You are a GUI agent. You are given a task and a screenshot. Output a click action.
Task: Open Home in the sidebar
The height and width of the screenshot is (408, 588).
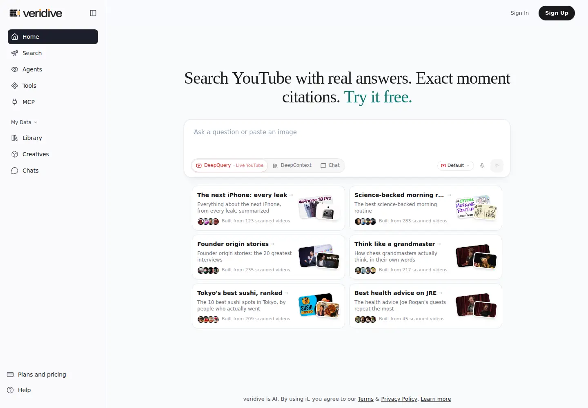(x=53, y=37)
